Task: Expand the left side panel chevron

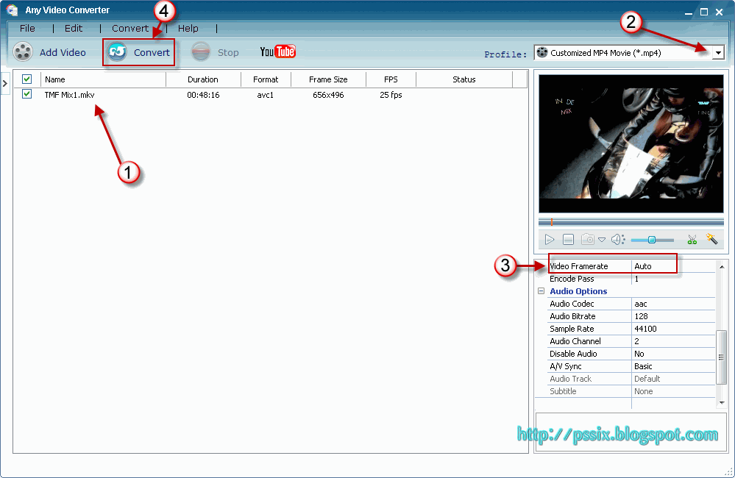Action: click(5, 84)
